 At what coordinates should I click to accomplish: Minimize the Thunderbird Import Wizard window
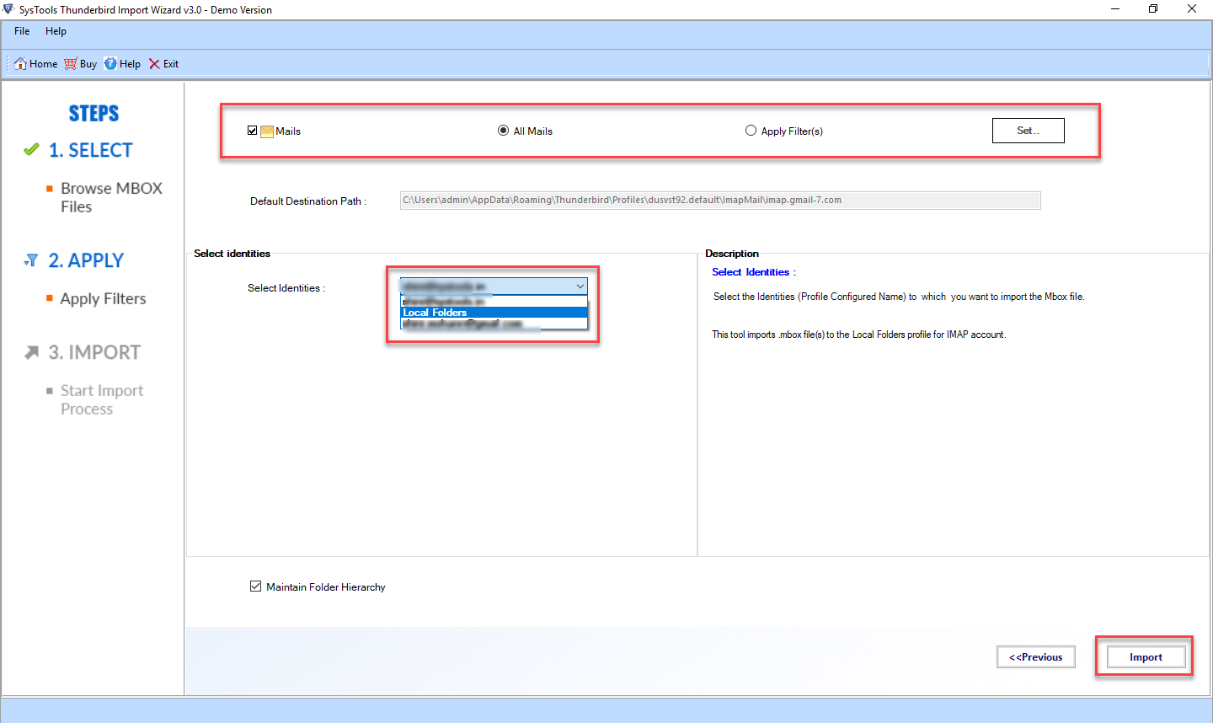(1115, 9)
